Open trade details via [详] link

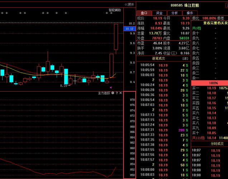[185, 58]
